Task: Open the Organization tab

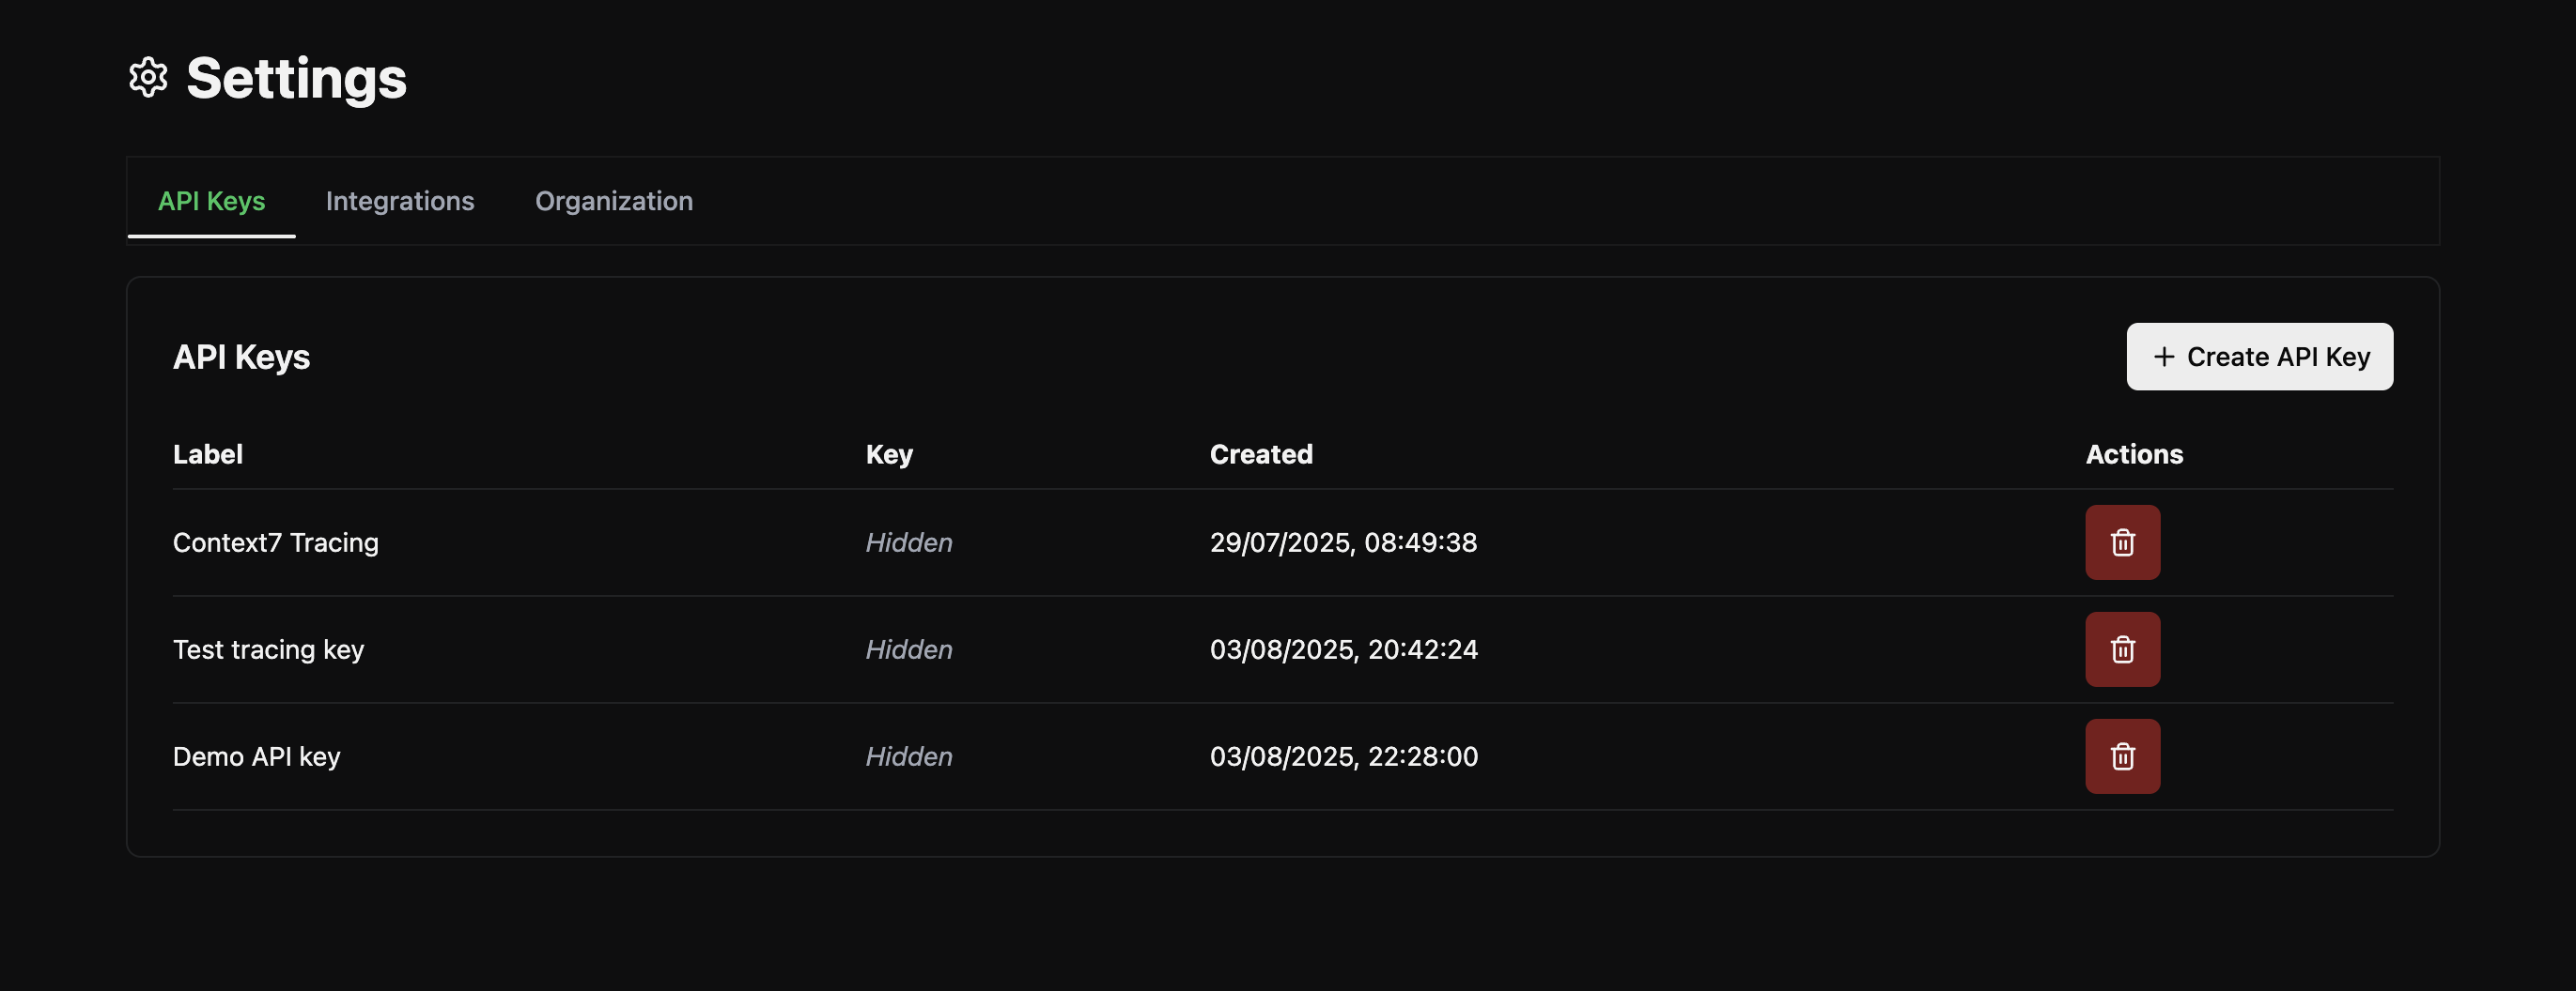Action: pos(615,201)
